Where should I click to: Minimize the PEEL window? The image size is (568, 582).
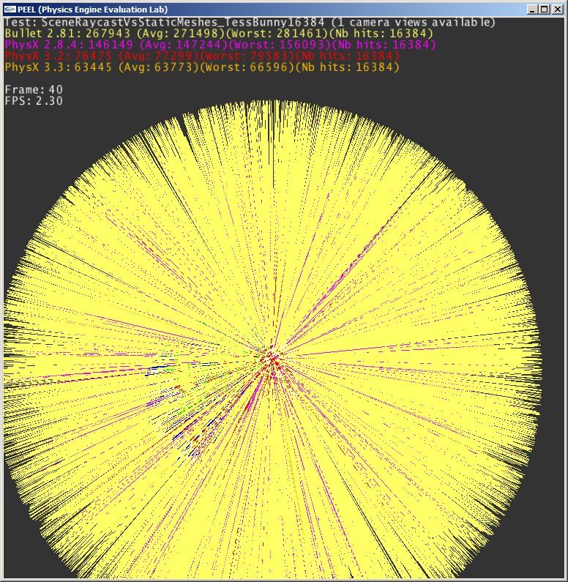pyautogui.click(x=532, y=10)
